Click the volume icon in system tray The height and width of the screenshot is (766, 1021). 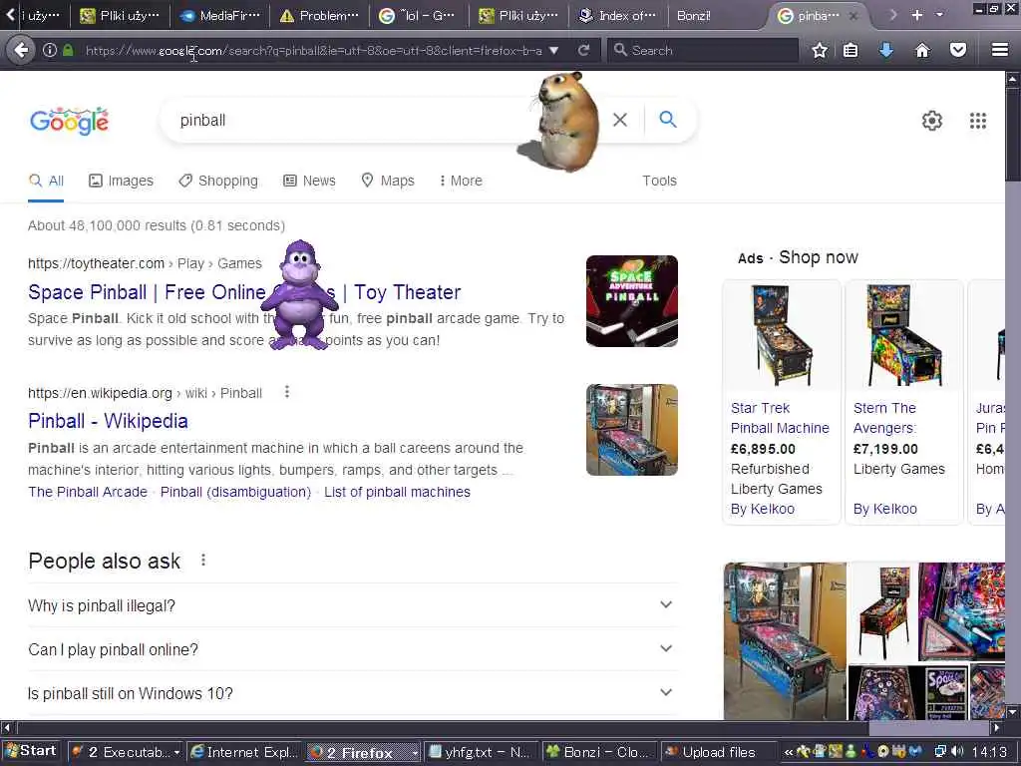956,752
